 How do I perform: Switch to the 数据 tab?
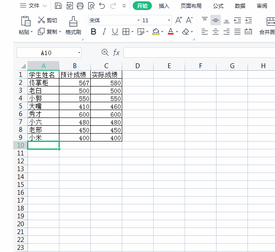(x=240, y=6)
